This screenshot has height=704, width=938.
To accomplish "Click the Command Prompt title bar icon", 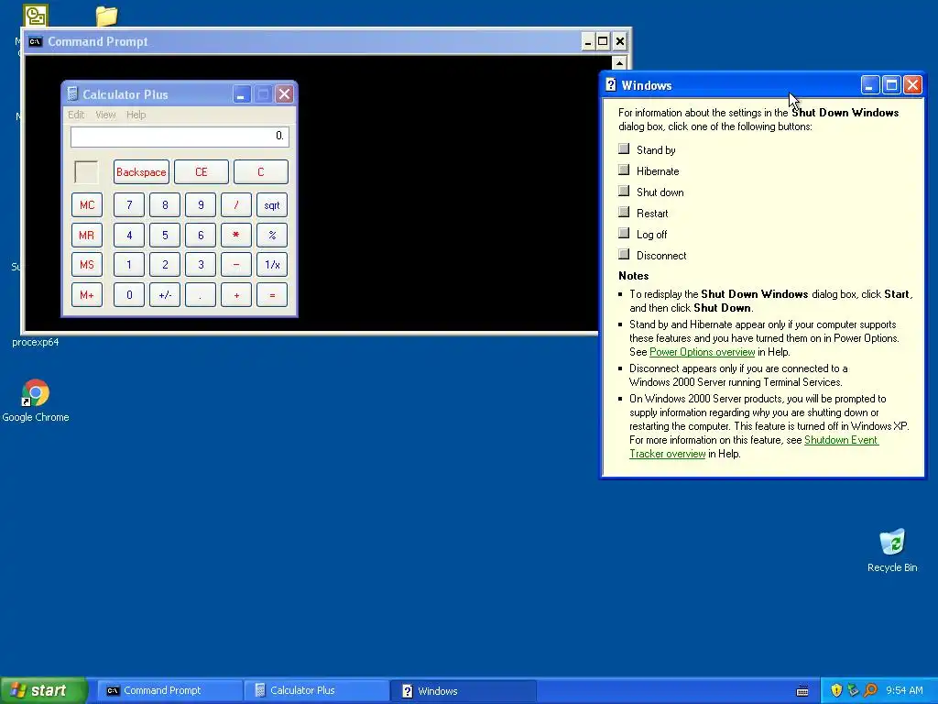I will (x=36, y=41).
